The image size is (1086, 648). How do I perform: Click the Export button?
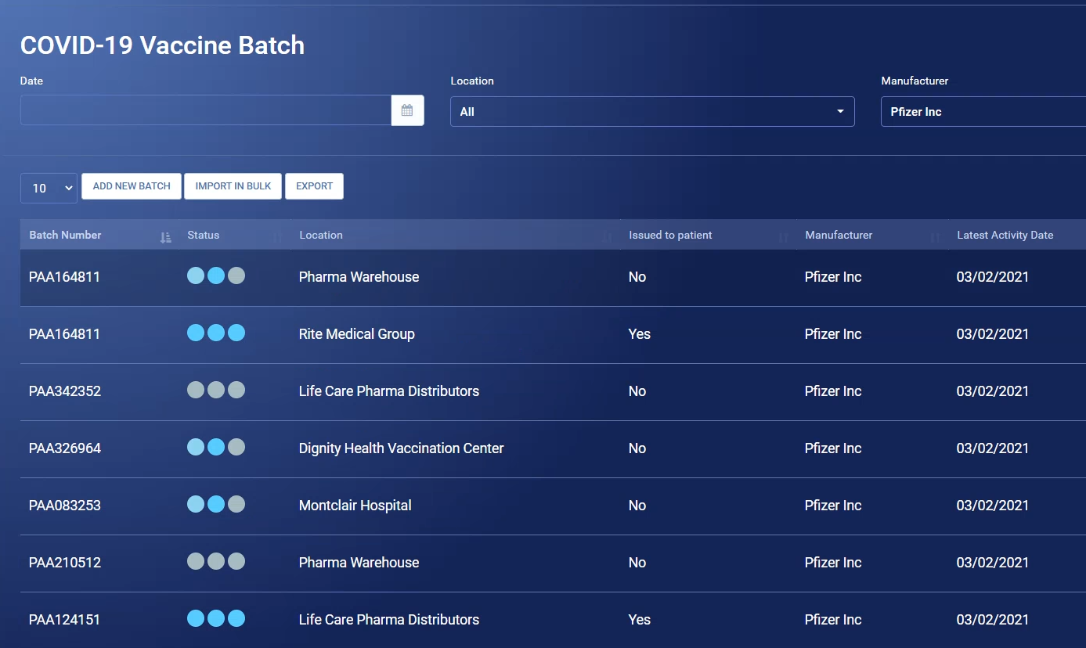click(314, 186)
